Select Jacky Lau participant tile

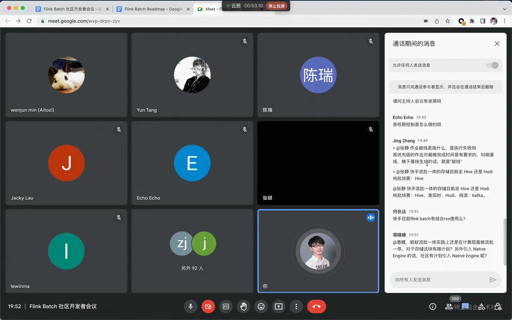[66, 163]
